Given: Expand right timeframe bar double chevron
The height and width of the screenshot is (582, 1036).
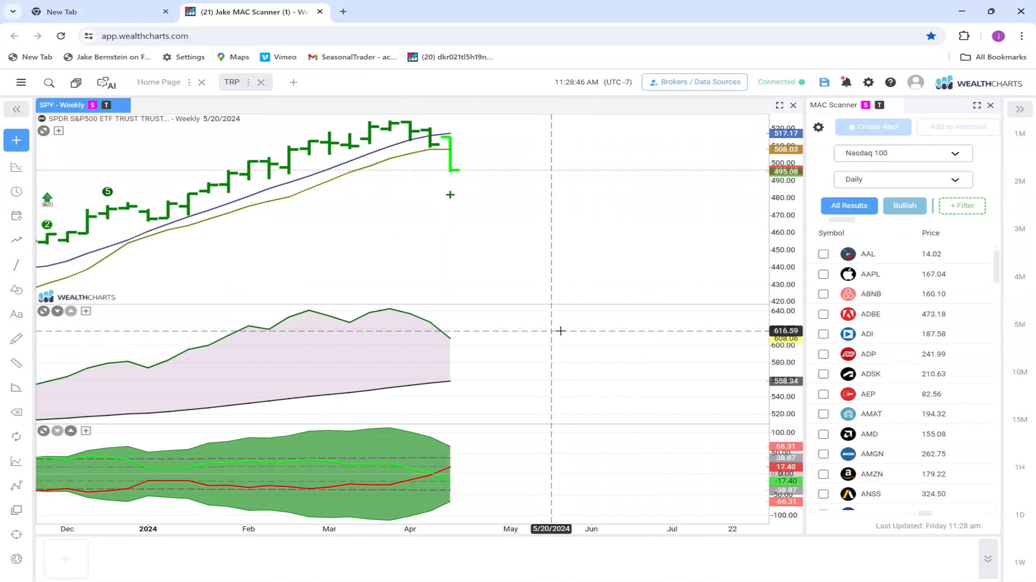Looking at the screenshot, I should pyautogui.click(x=1019, y=109).
